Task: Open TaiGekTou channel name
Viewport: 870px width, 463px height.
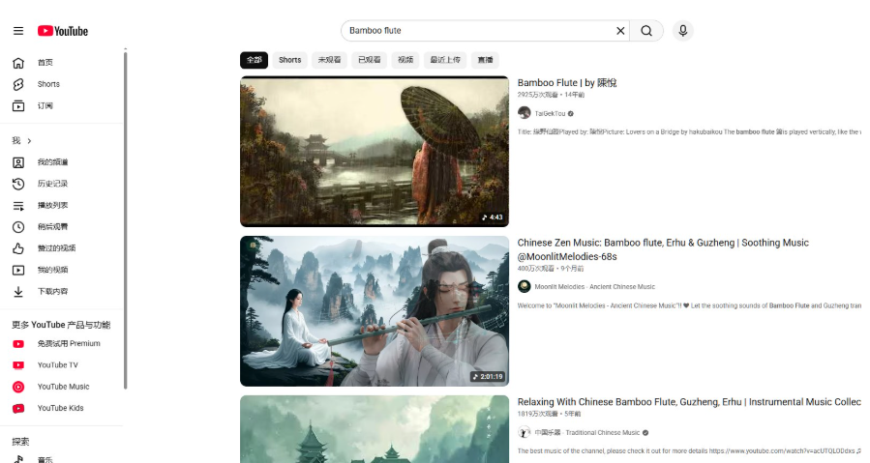Action: click(x=550, y=114)
